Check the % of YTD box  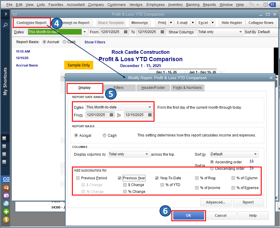pyautogui.click(x=162, y=185)
